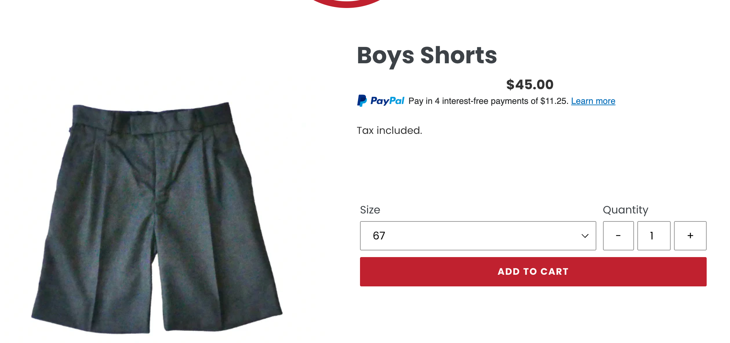
Task: Click the $11.25 installment amount text
Action: pyautogui.click(x=553, y=101)
